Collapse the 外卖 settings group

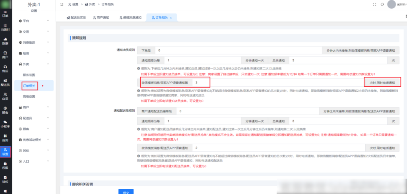click(x=34, y=64)
